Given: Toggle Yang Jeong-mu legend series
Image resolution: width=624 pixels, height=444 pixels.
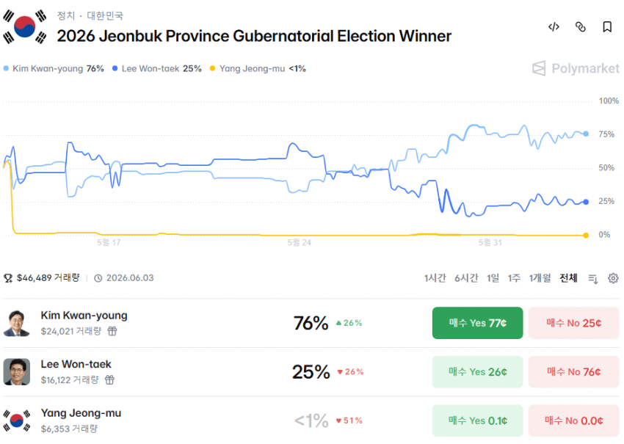Looking at the screenshot, I should pyautogui.click(x=258, y=68).
